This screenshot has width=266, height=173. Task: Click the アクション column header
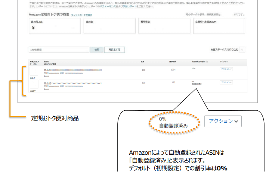click(224, 62)
